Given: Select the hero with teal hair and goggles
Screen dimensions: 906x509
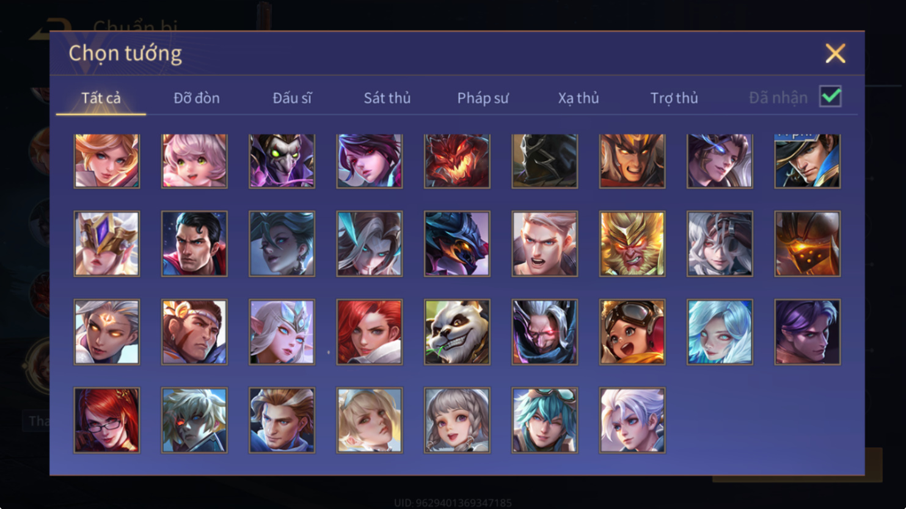Looking at the screenshot, I should pyautogui.click(x=544, y=421).
